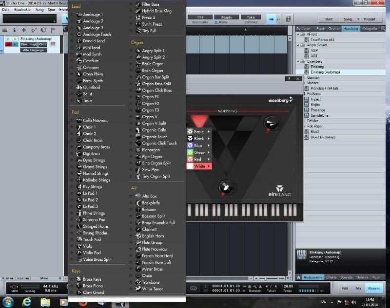The image size is (390, 308).
Task: Favorite the Oboe preset star
Action: pyautogui.click(x=131, y=276)
